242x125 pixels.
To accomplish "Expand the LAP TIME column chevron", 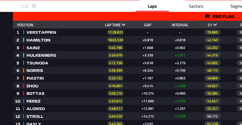I will point(123,25).
